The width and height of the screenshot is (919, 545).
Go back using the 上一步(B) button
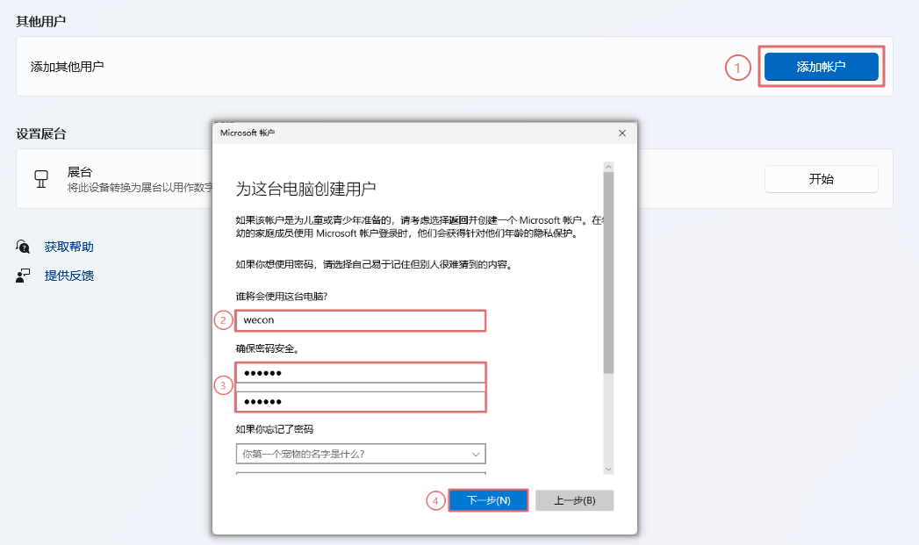click(574, 500)
